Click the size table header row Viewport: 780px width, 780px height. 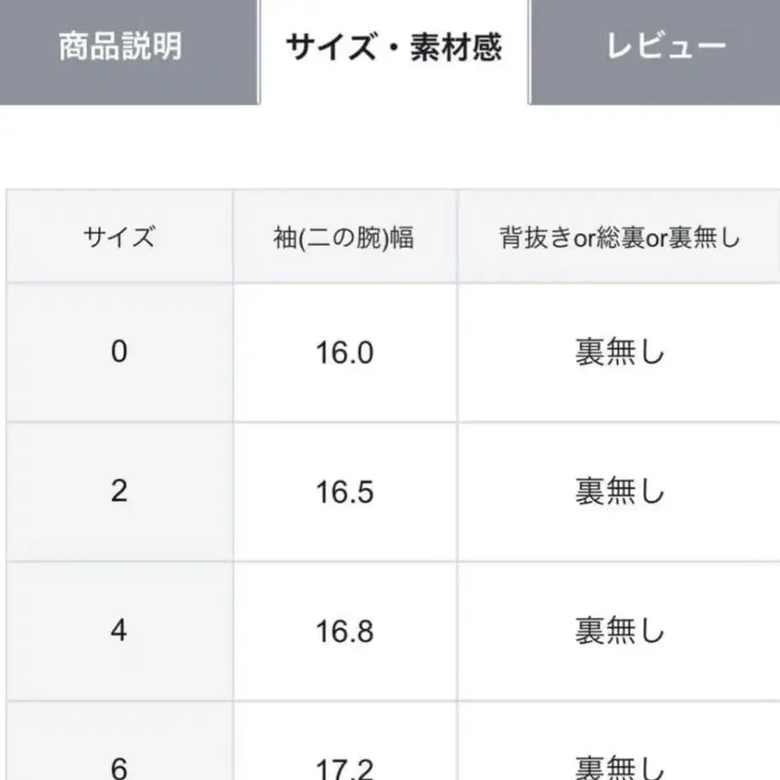click(x=390, y=236)
